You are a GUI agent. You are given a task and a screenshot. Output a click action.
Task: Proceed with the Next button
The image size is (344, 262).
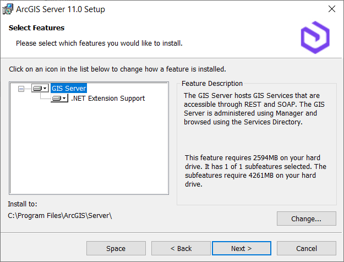pyautogui.click(x=241, y=248)
